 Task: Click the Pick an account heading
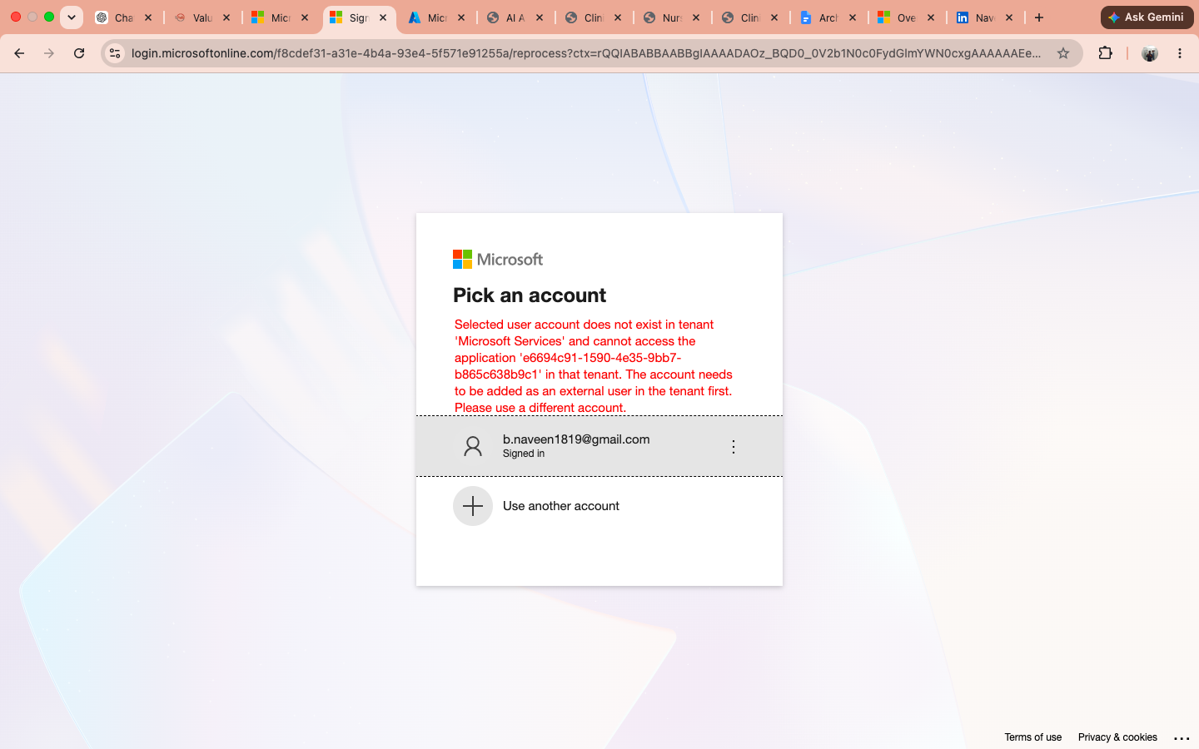point(530,295)
